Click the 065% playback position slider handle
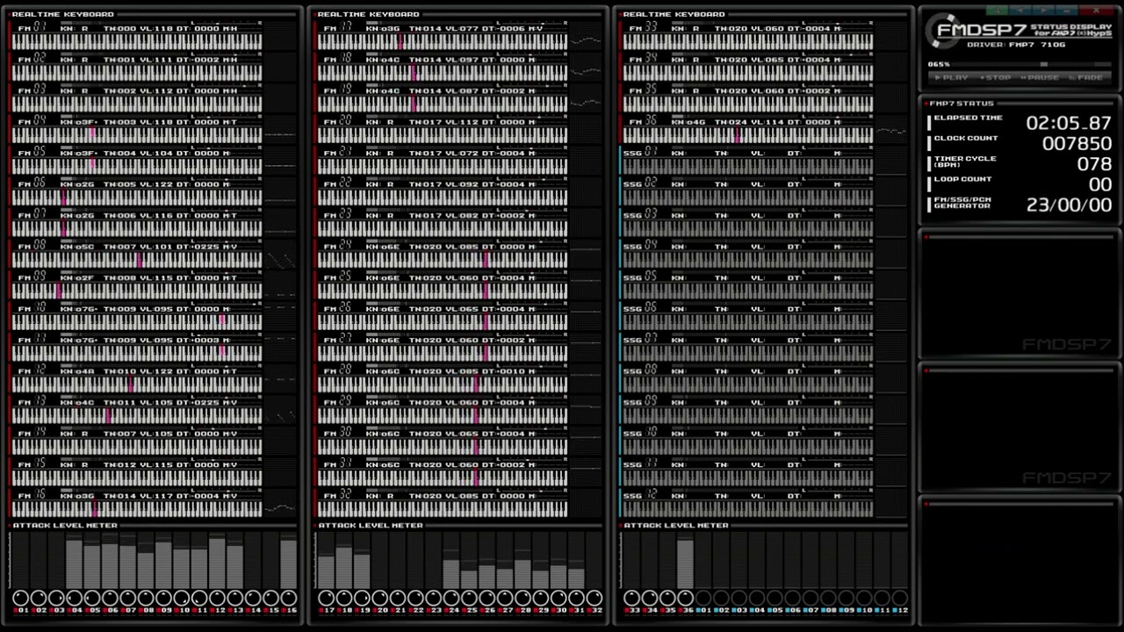The image size is (1124, 632). tap(1043, 64)
